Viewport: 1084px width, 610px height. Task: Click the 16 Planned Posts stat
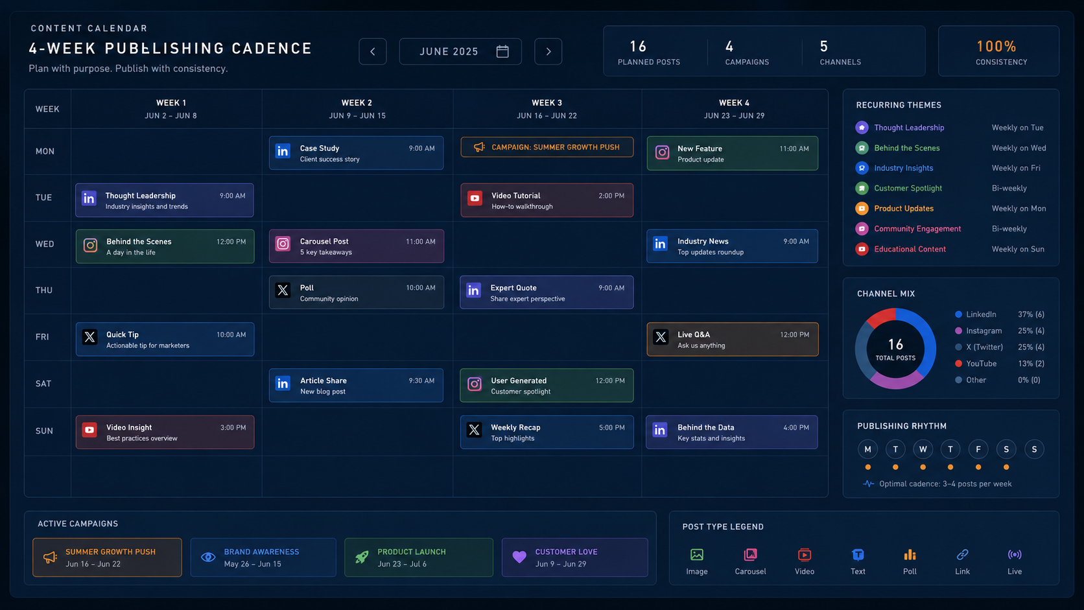coord(648,53)
